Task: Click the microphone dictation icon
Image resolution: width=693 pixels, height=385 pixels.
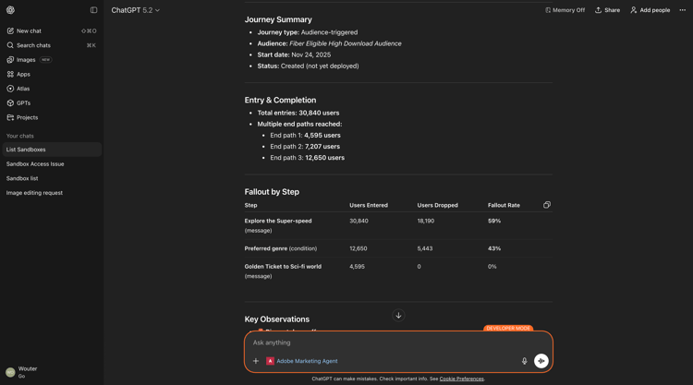Action: (524, 361)
